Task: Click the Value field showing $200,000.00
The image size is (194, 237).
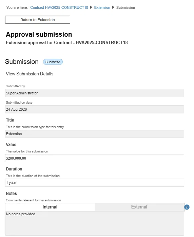Action: point(95,158)
